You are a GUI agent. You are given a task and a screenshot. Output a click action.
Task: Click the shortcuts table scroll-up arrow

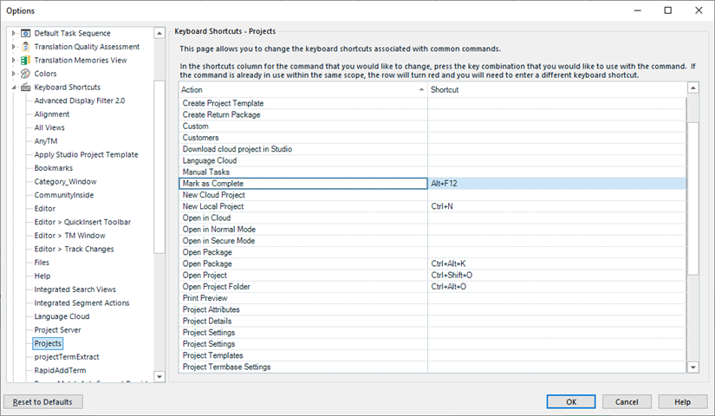[693, 88]
